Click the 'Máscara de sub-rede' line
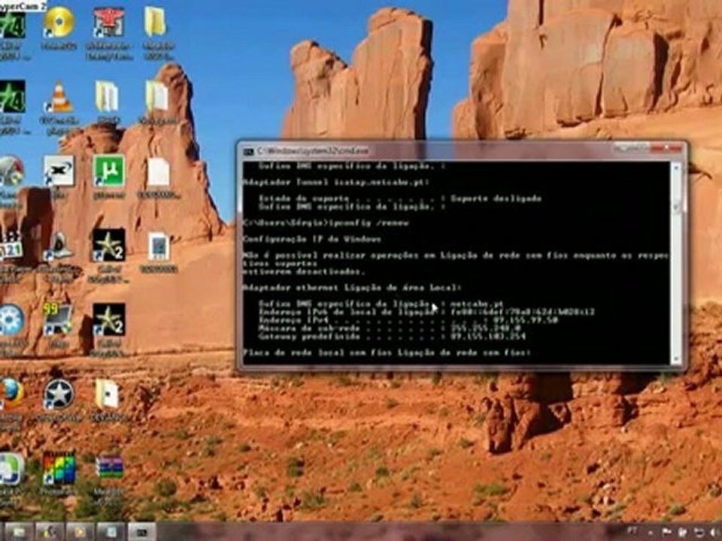This screenshot has width=722, height=541. [x=390, y=328]
